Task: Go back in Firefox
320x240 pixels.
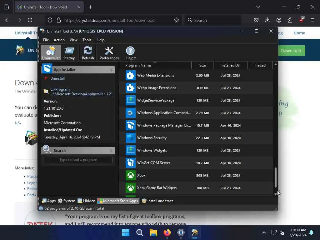Action: point(7,20)
